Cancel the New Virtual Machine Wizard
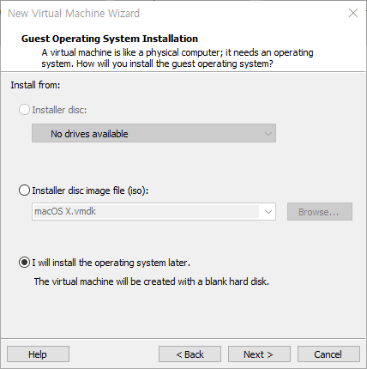This screenshot has width=367, height=369. [328, 354]
